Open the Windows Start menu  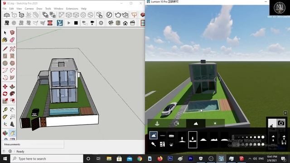tap(5, 159)
